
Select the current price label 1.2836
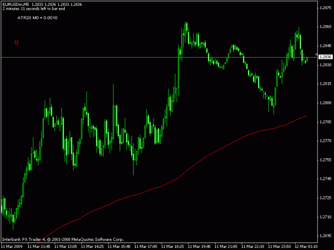[x=325, y=57]
